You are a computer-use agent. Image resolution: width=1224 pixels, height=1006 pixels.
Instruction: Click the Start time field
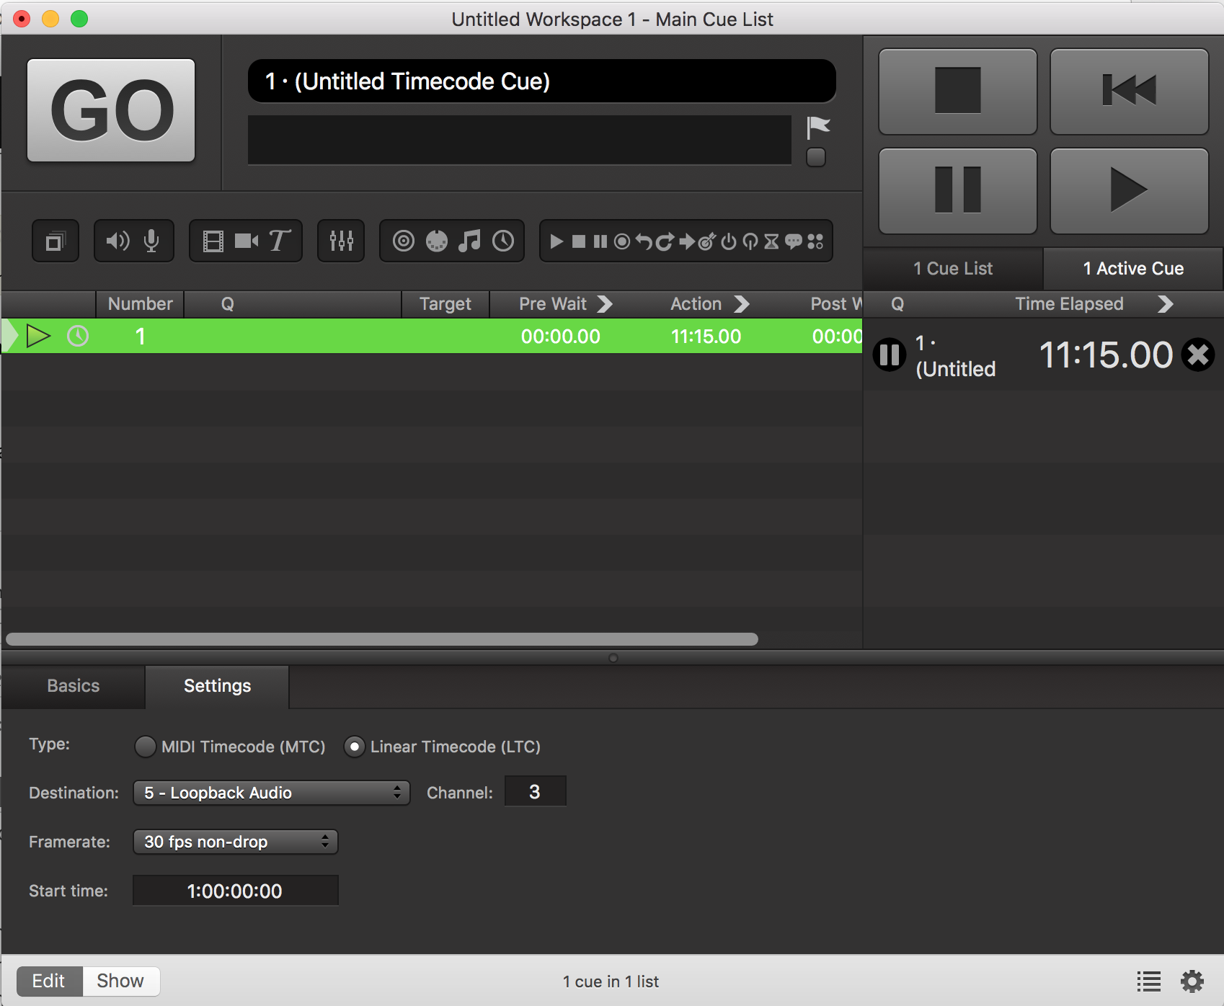click(235, 891)
